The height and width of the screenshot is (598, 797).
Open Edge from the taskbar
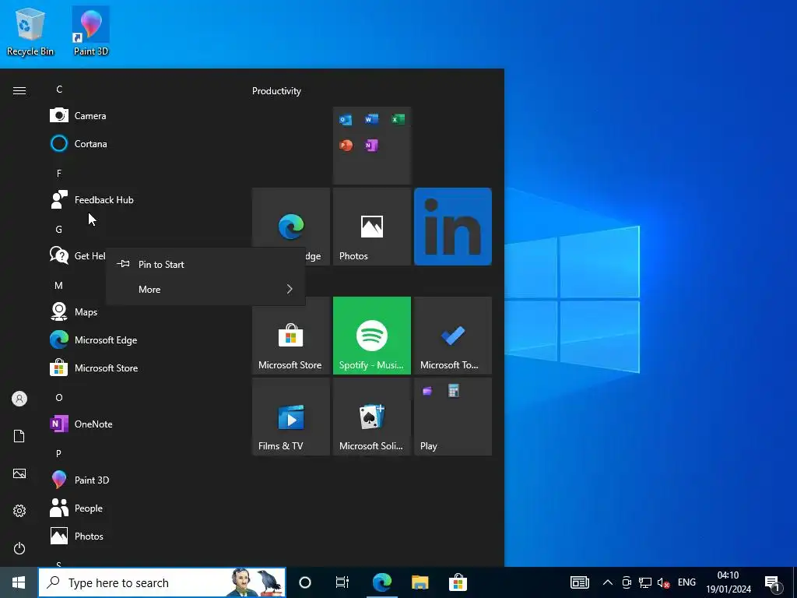(381, 582)
